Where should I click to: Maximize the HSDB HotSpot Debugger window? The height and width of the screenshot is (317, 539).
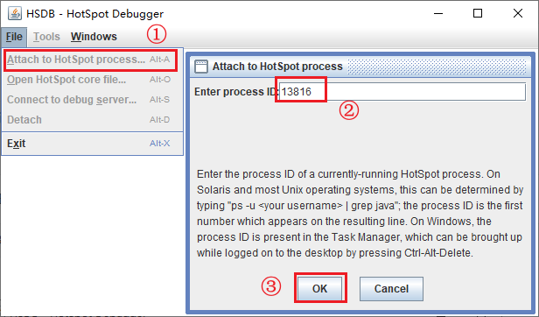click(478, 13)
